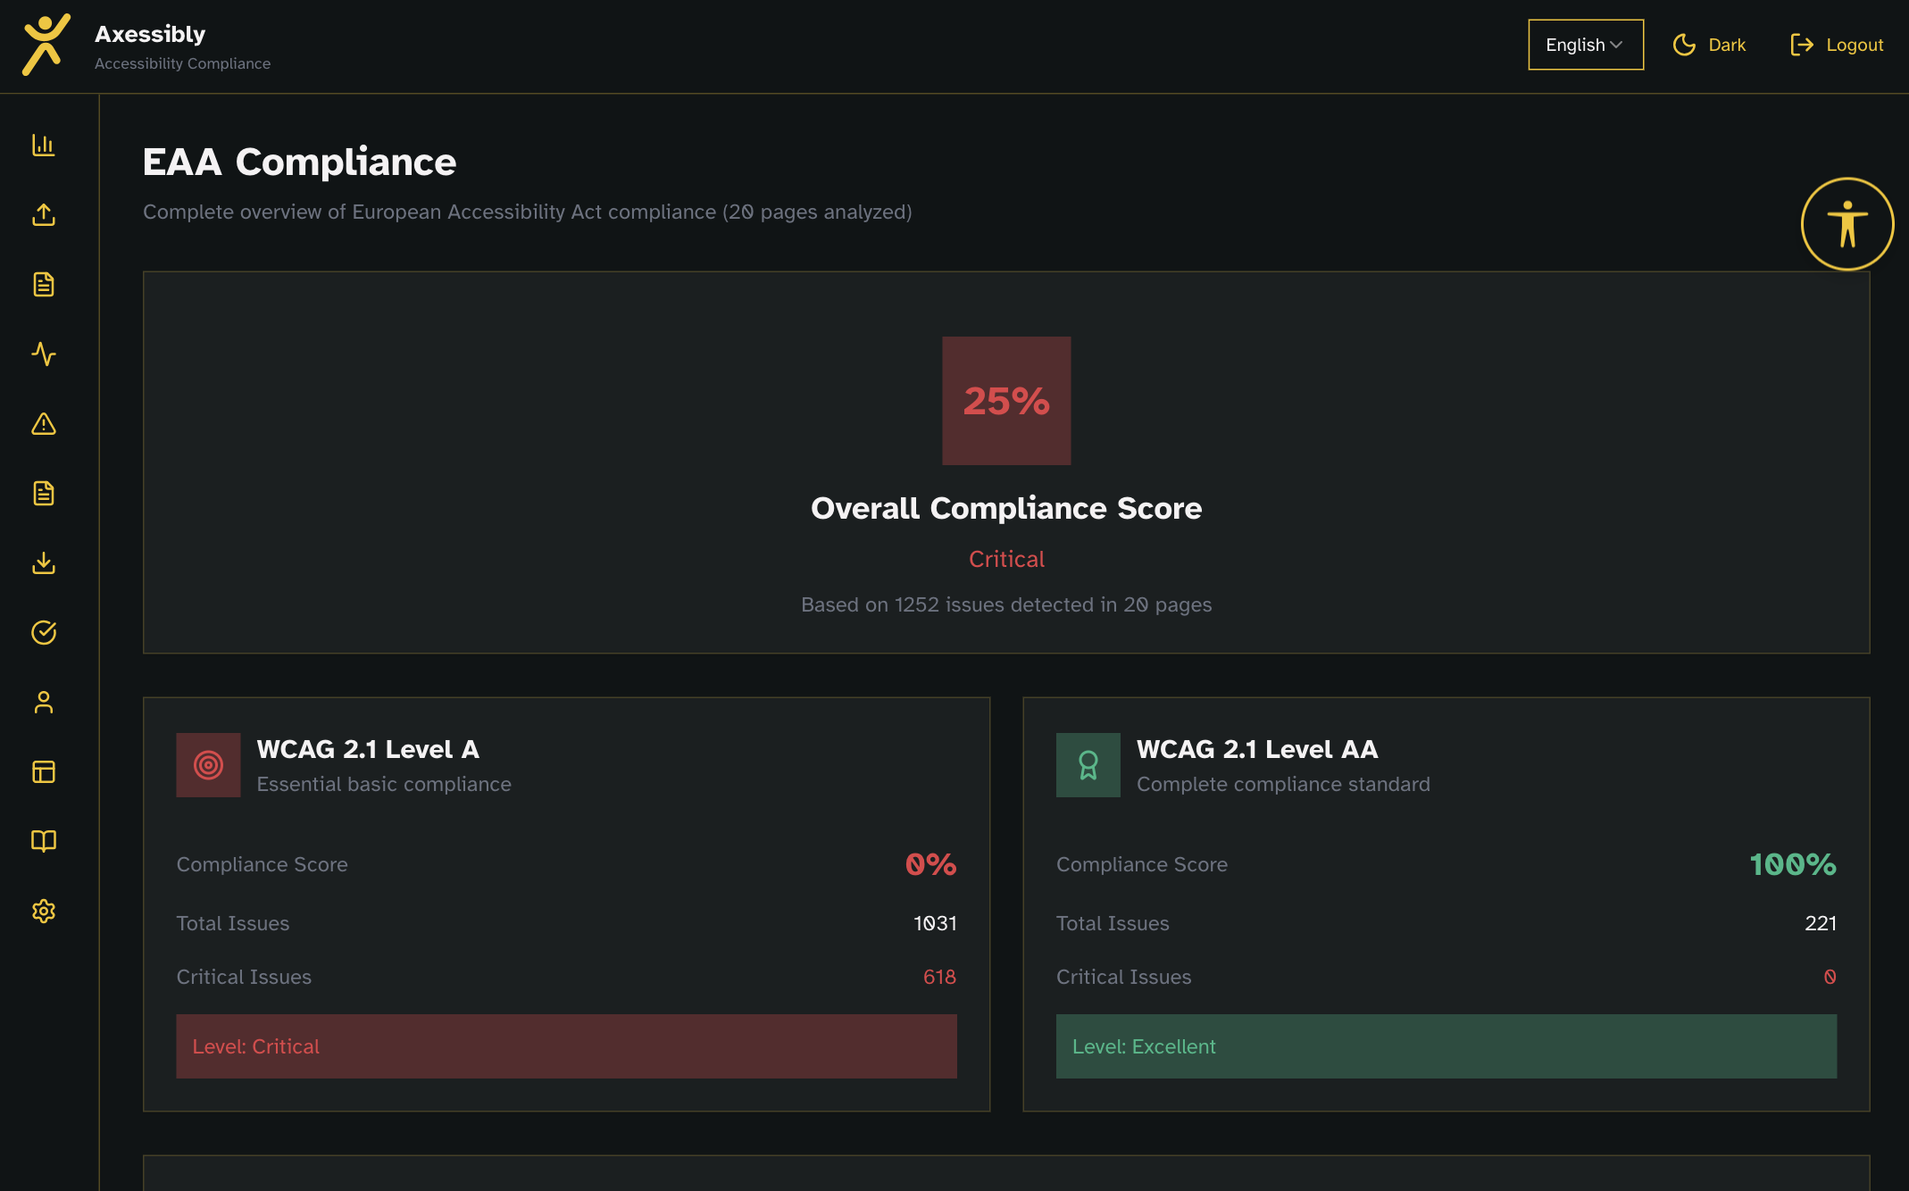Select the activity monitoring icon

point(44,354)
